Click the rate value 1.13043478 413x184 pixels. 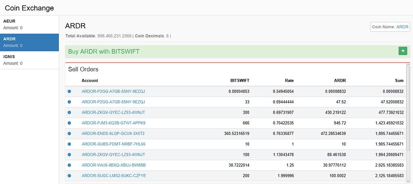click(284, 155)
